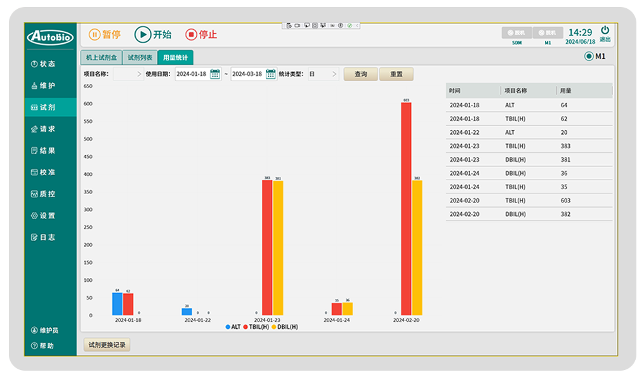This screenshot has width=644, height=377.
Task: Select the M1 radio button
Action: (589, 56)
